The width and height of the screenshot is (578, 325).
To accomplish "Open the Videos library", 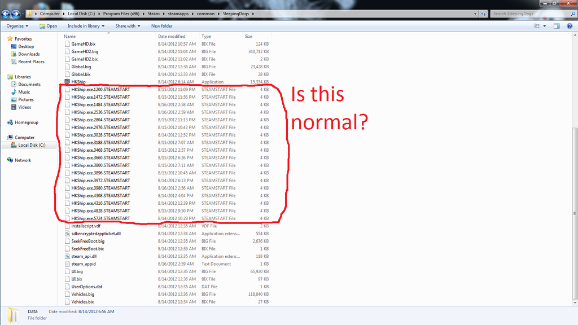I will [x=24, y=107].
